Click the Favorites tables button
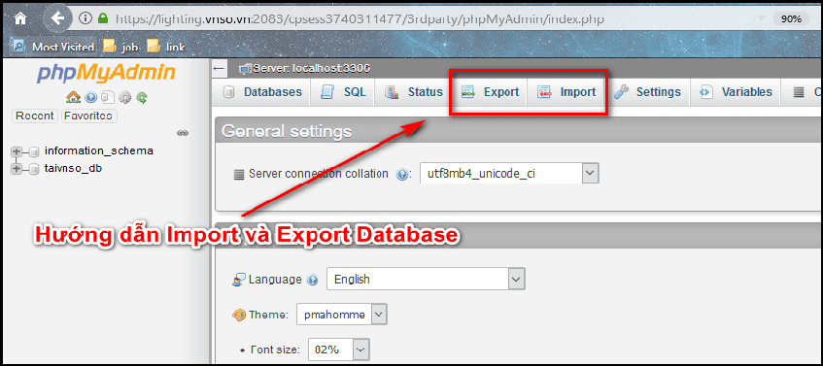The width and height of the screenshot is (823, 366). click(88, 116)
